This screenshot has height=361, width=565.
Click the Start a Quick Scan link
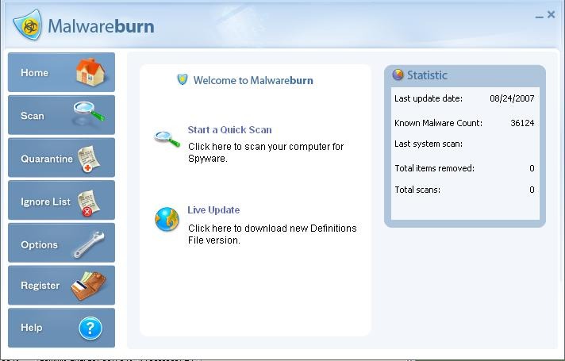point(229,129)
